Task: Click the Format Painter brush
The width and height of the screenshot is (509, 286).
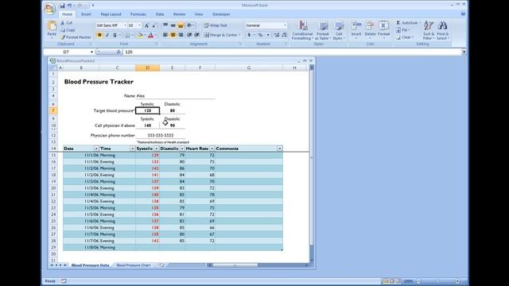Action: pos(76,37)
